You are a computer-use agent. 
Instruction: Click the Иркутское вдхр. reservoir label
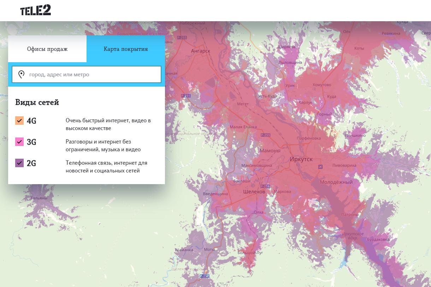[x=353, y=236]
